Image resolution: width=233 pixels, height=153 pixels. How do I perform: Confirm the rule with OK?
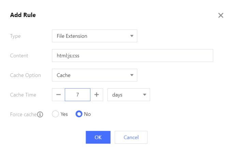tap(98, 137)
